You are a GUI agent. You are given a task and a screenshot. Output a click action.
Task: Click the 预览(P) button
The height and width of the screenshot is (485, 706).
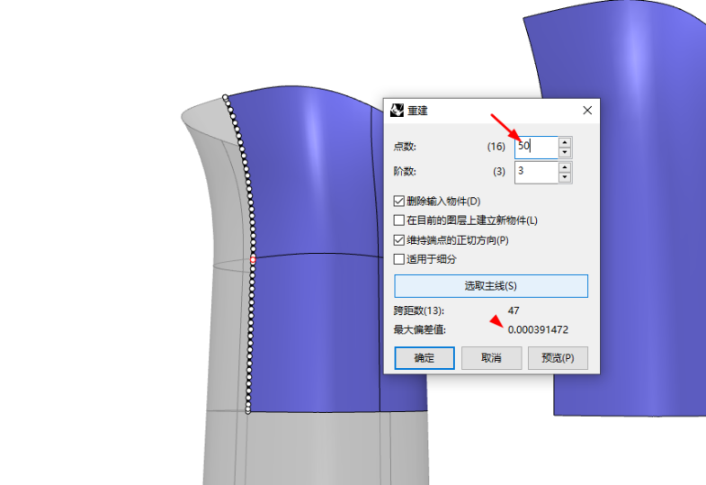coord(558,358)
